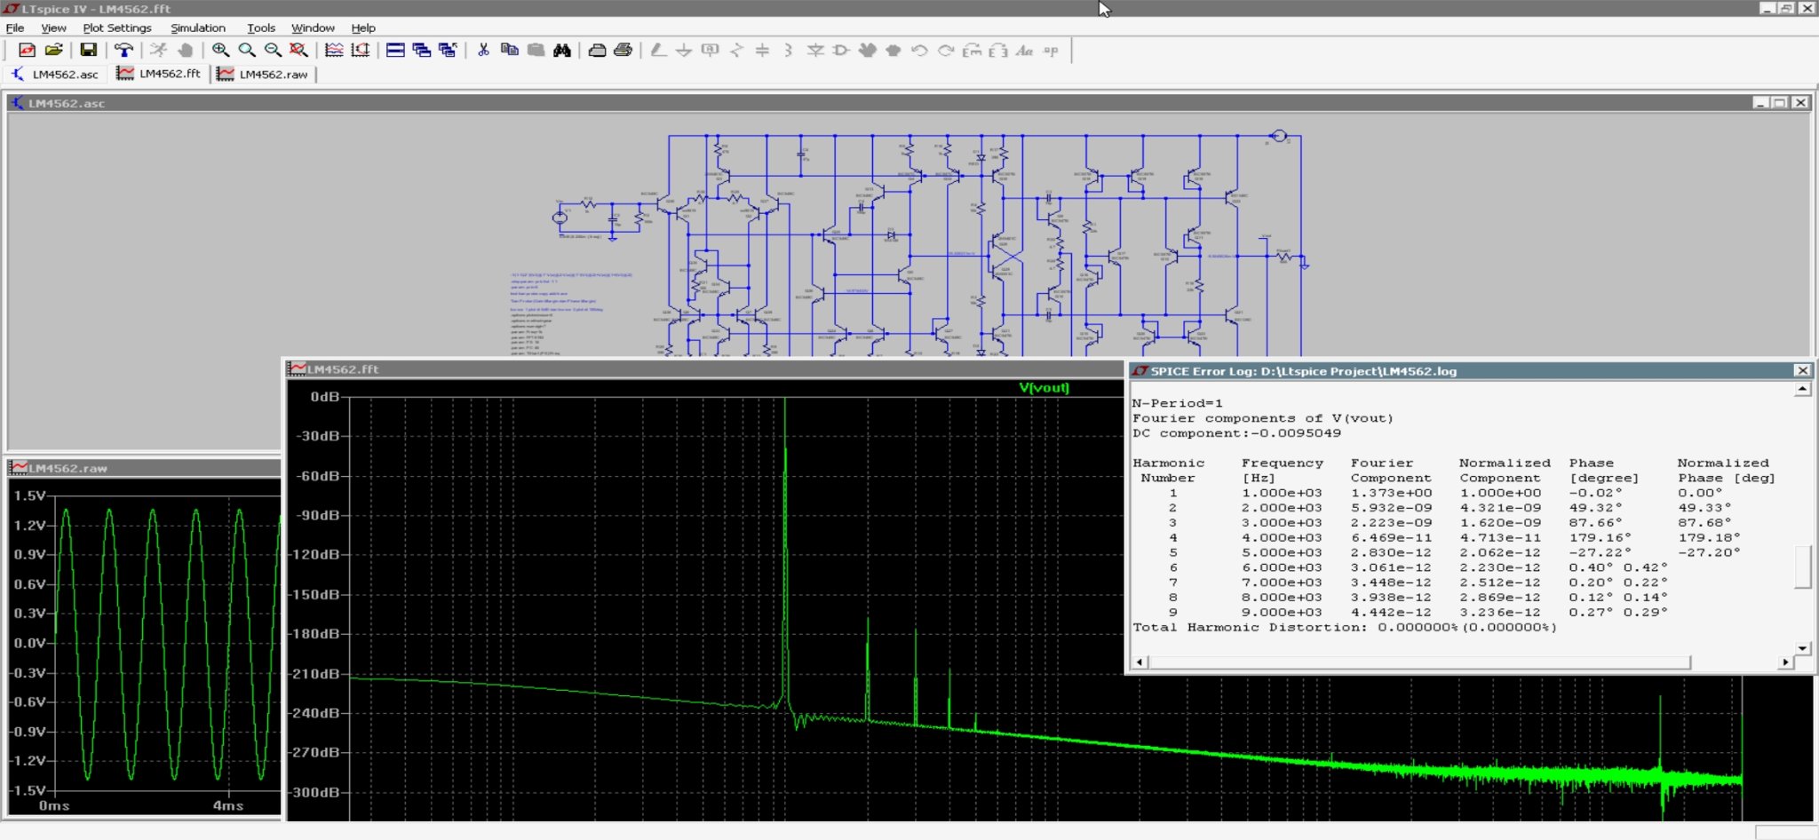Select the Text 'Aa' tool icon
The width and height of the screenshot is (1819, 840).
point(1024,51)
